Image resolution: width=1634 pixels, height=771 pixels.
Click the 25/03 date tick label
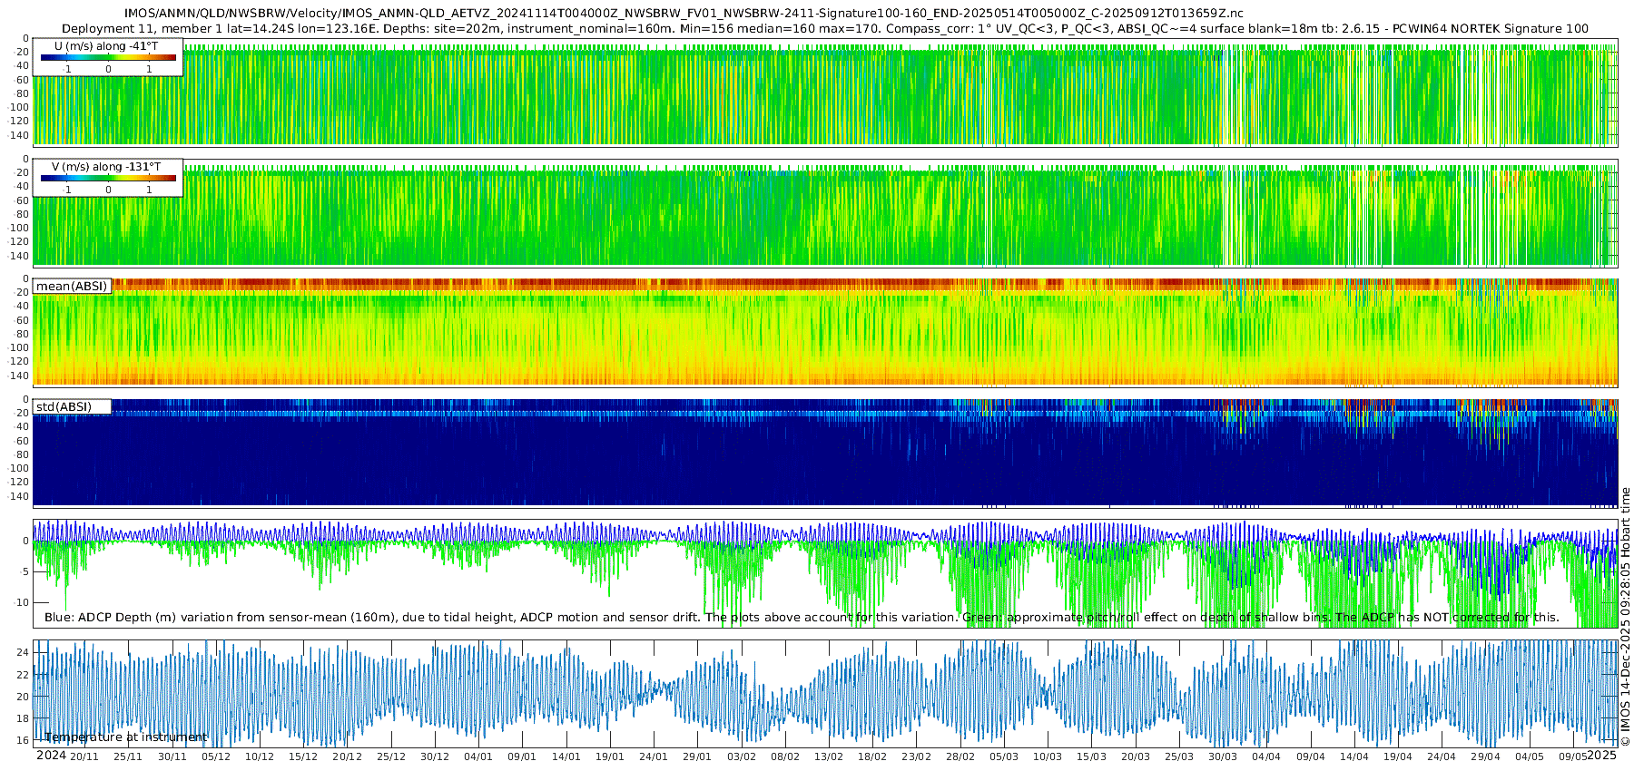[x=1179, y=756]
